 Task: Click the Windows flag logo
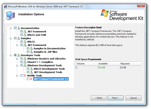point(105,13)
